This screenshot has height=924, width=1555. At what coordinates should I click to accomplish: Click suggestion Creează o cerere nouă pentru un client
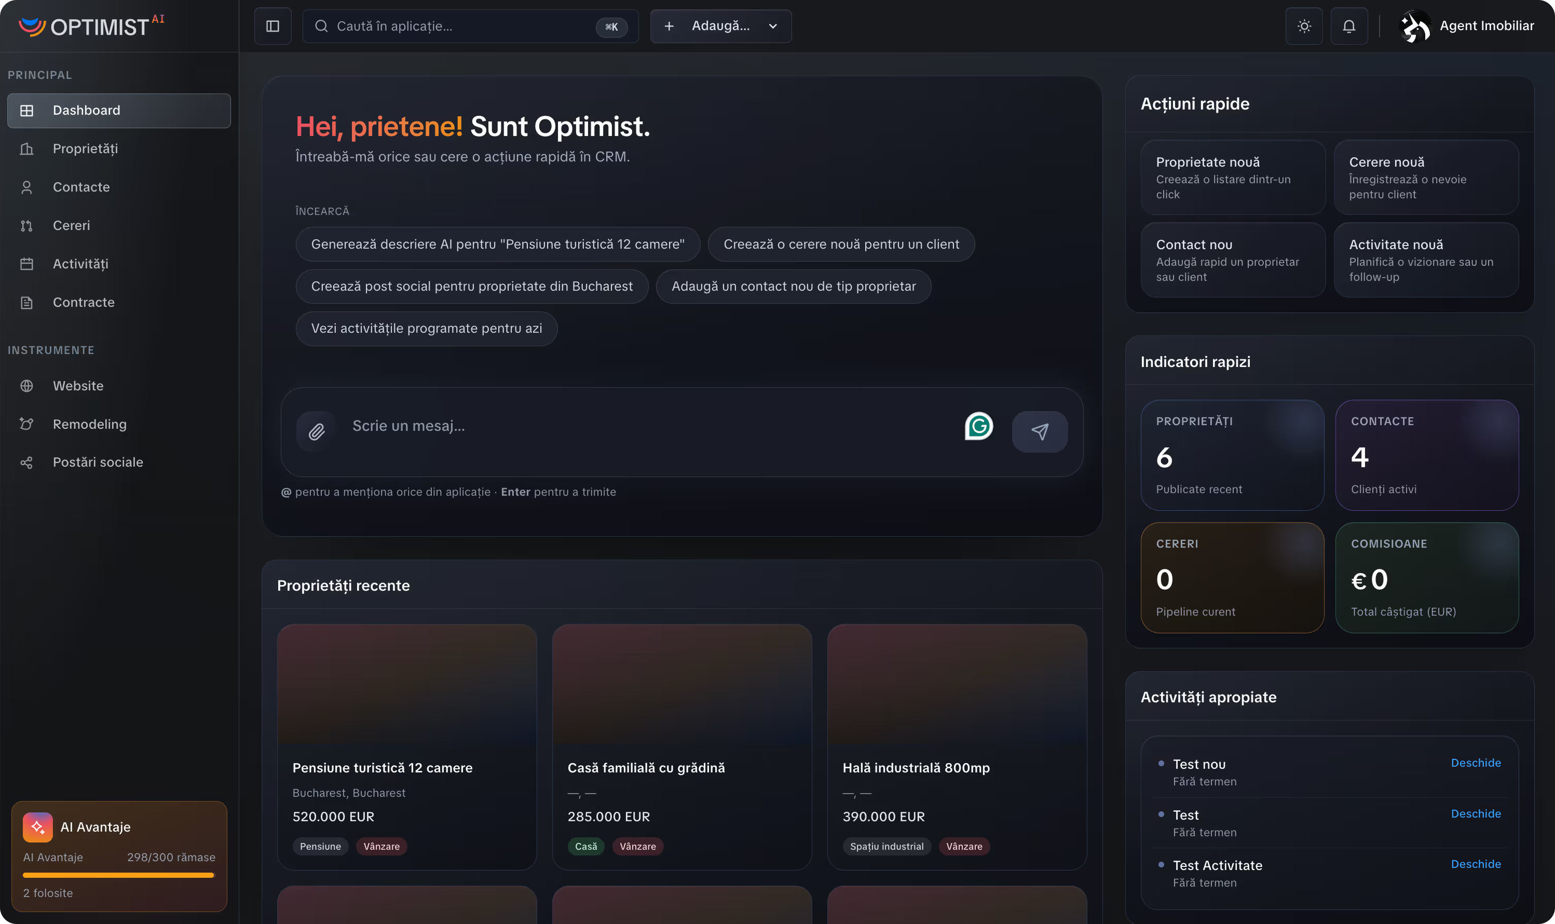point(841,244)
